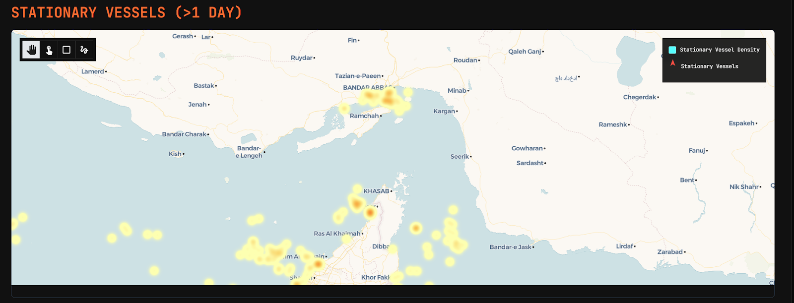This screenshot has width=794, height=303.
Task: Click the Minab town label
Action: click(457, 90)
